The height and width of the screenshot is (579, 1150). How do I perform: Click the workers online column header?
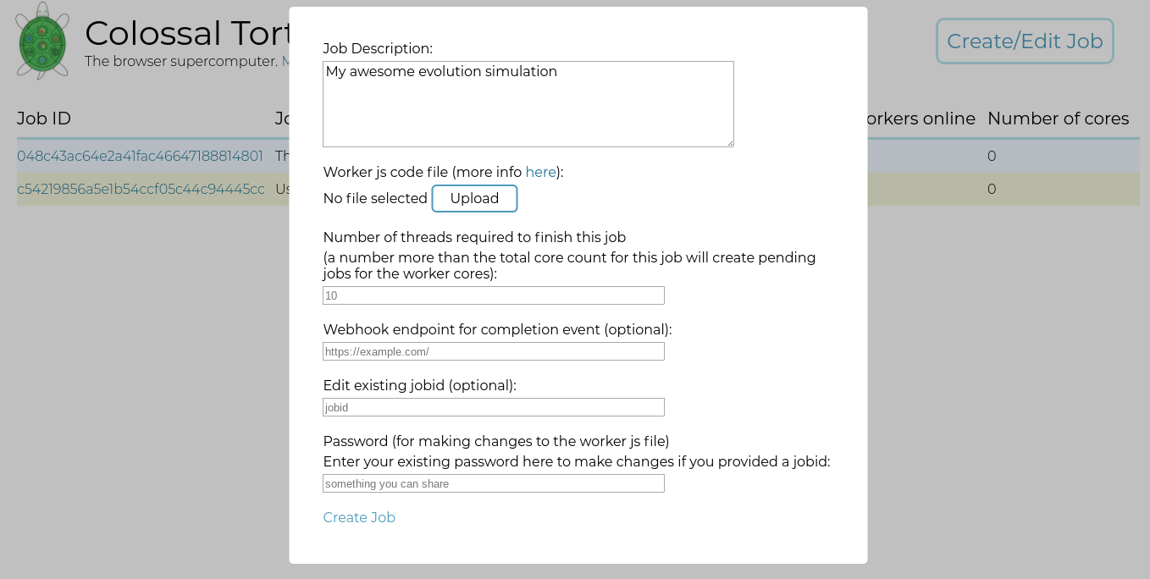click(919, 119)
